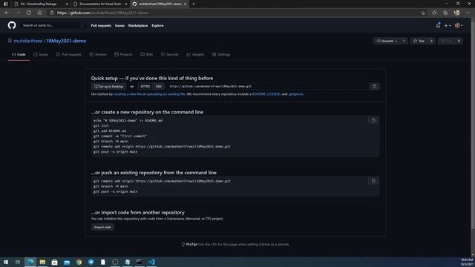The width and height of the screenshot is (475, 267).
Task: Open the Collections icon in Edge toolbar
Action: pyautogui.click(x=445, y=13)
